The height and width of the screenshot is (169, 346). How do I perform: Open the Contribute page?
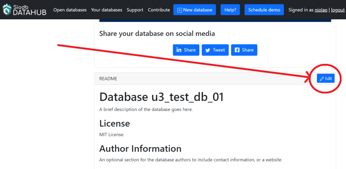click(x=159, y=10)
